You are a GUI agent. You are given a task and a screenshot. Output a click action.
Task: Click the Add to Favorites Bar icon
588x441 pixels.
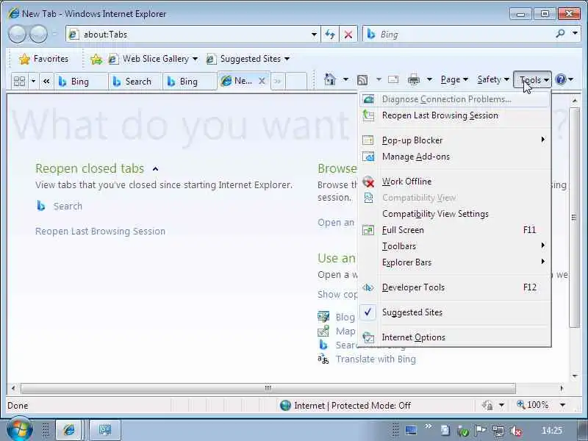pyautogui.click(x=96, y=59)
